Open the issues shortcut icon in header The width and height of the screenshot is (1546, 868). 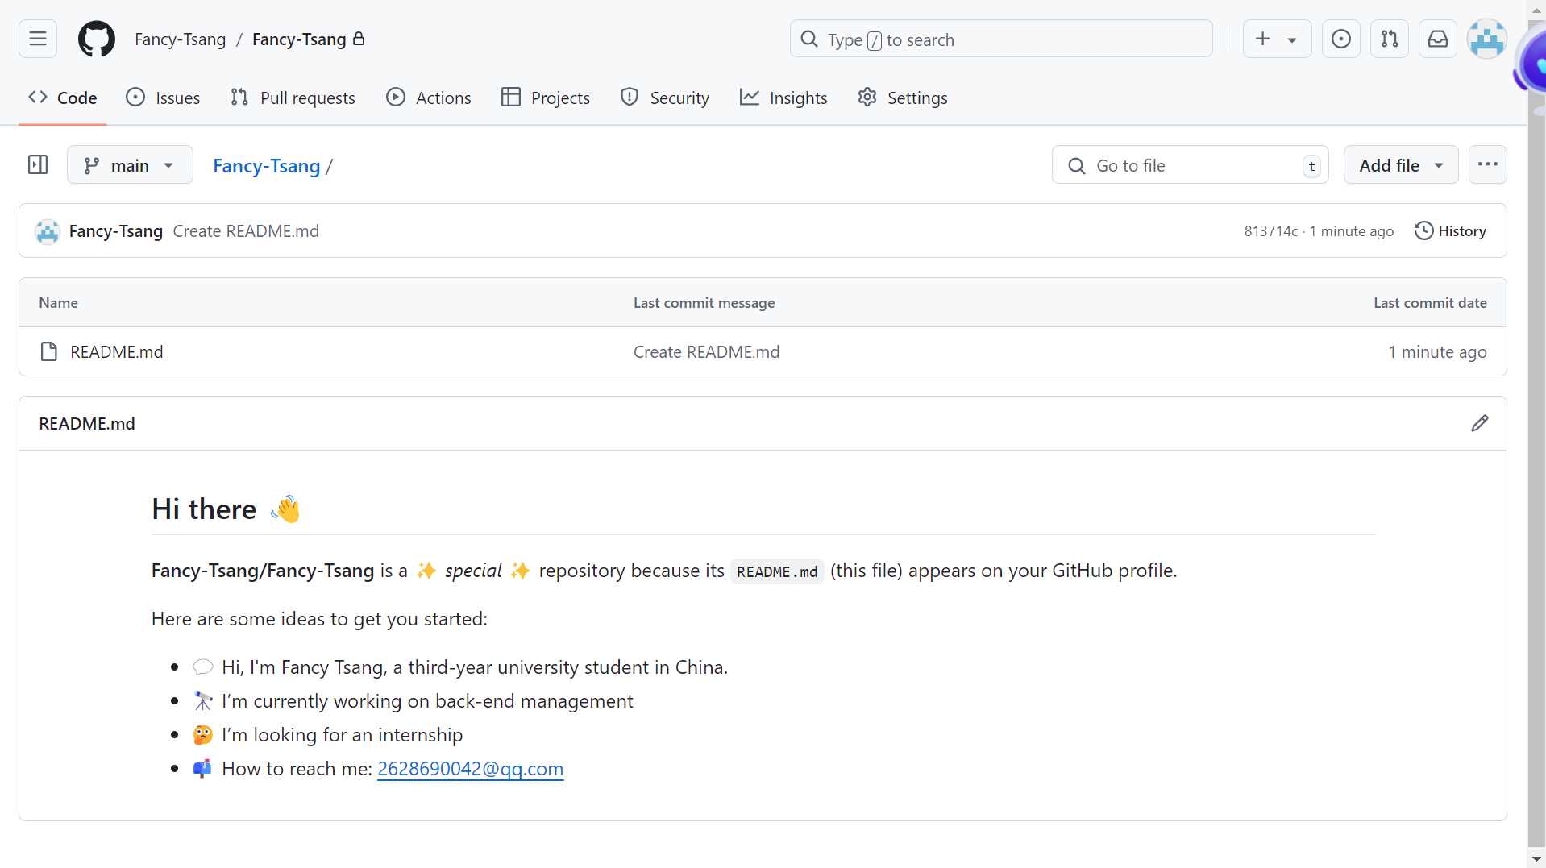point(1341,39)
